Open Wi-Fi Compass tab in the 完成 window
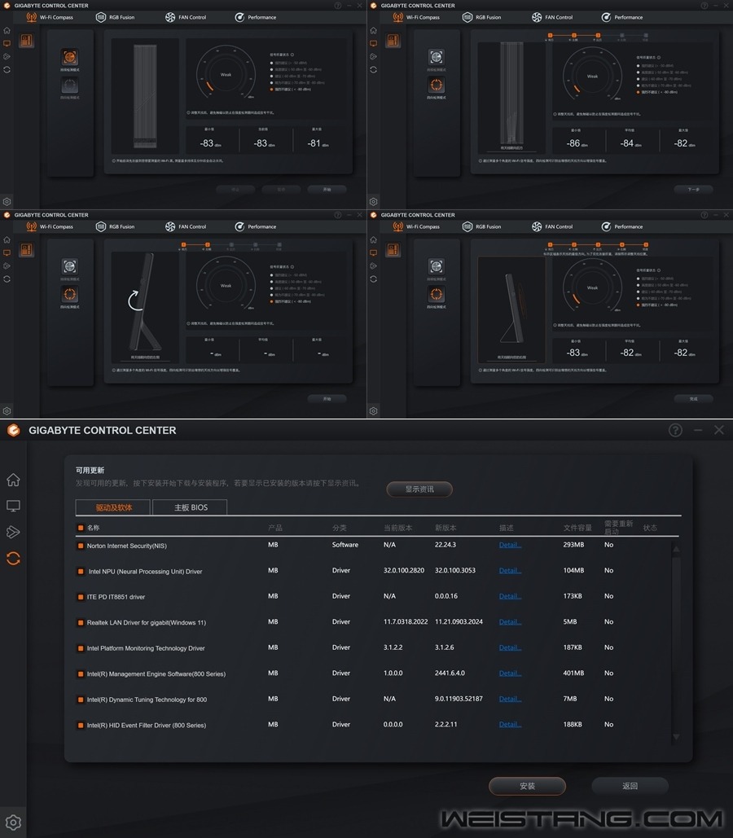 tap(417, 226)
